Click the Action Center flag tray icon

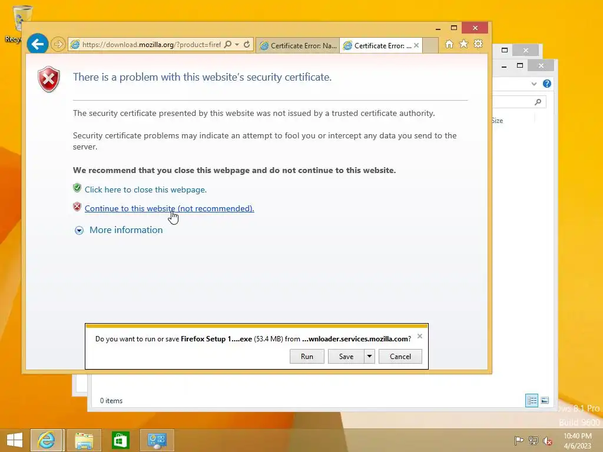519,440
